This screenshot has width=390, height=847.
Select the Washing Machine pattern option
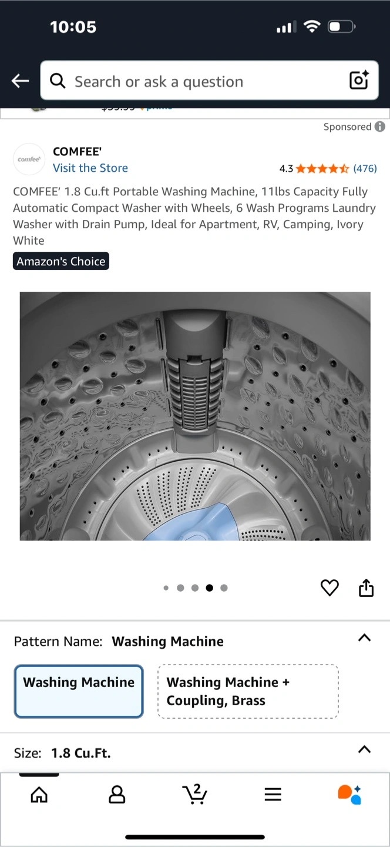click(x=79, y=691)
